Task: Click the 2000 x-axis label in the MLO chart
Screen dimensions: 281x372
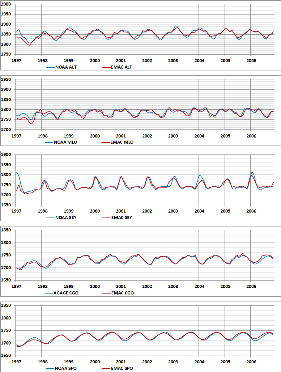Action: pos(95,136)
